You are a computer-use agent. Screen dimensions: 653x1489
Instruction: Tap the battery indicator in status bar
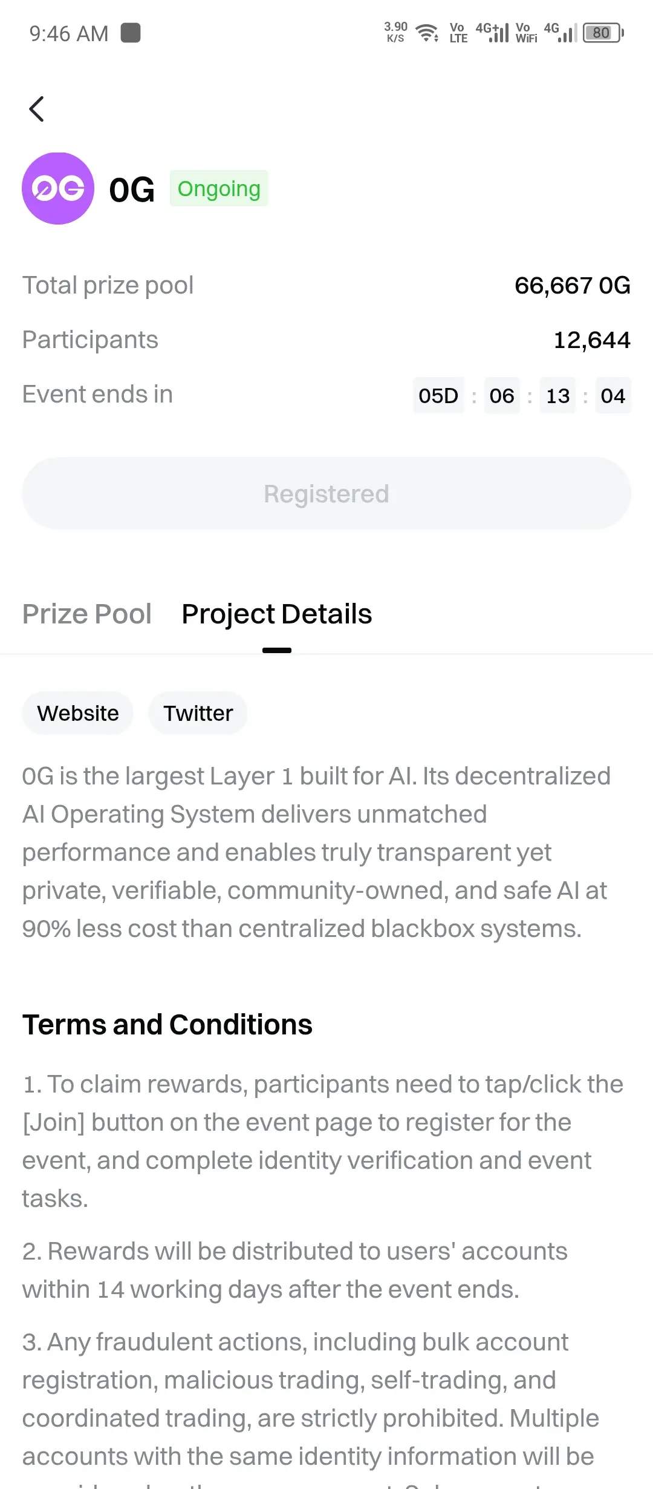603,33
